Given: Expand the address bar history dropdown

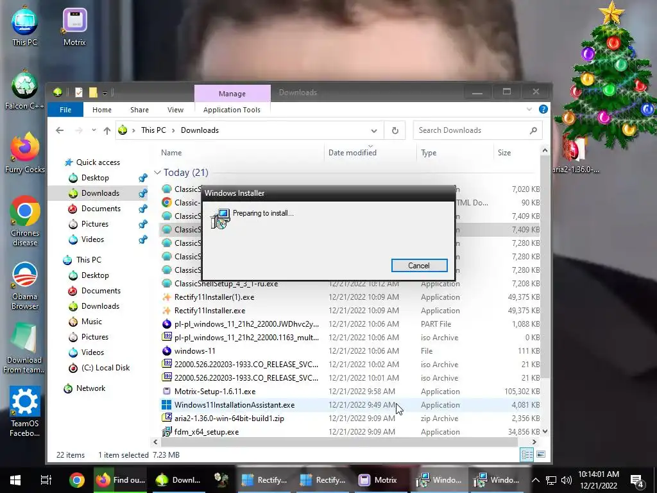Looking at the screenshot, I should point(374,130).
